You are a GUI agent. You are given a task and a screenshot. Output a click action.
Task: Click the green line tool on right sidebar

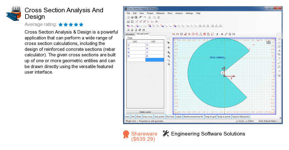[279, 63]
